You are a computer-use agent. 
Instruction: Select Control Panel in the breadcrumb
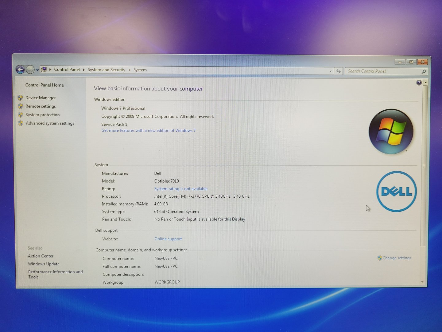click(x=67, y=69)
